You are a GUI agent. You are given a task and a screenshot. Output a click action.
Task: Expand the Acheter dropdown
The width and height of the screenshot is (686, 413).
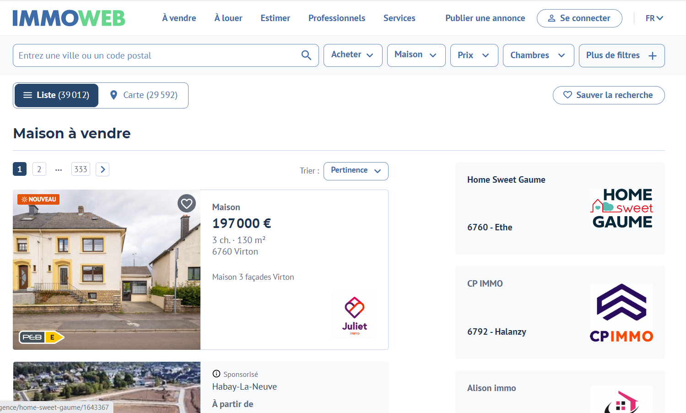(x=352, y=55)
